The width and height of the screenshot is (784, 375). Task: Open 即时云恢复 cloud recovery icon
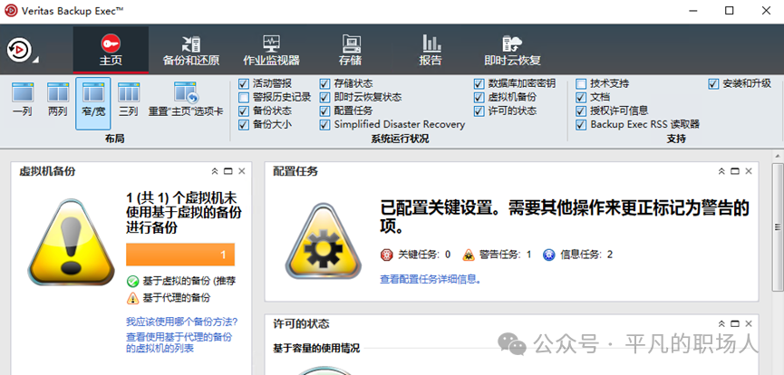tap(512, 50)
